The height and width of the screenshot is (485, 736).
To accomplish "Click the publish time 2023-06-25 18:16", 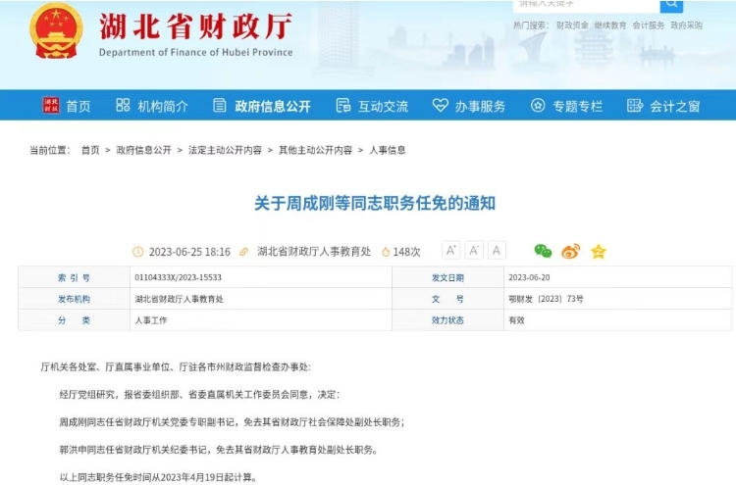I will tap(189, 252).
